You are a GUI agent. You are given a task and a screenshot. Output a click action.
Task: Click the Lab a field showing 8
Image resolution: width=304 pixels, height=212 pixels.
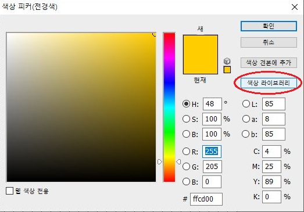(274, 119)
